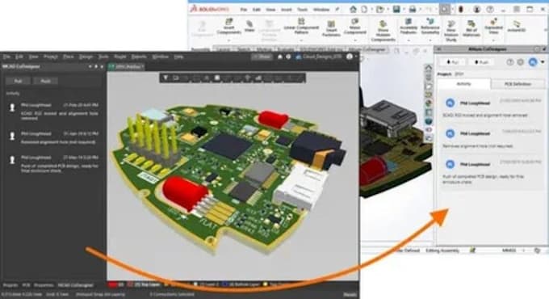549x299 pixels.
Task: Click blue Bottom Layer color swatch
Action: click(224, 284)
